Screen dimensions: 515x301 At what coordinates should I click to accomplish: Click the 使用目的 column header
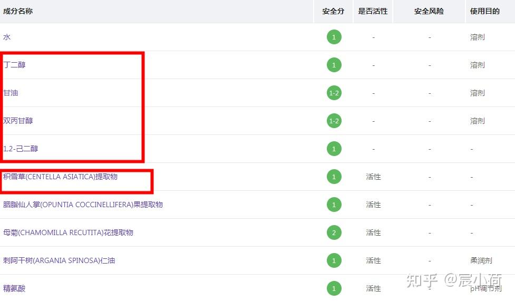pyautogui.click(x=485, y=11)
